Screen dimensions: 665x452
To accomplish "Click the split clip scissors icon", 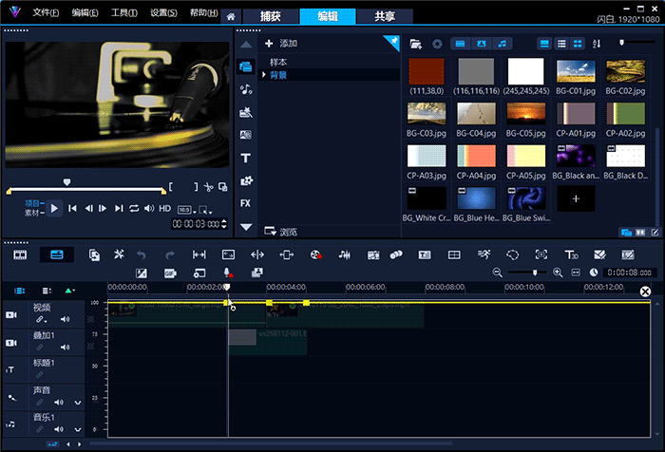I will [208, 187].
